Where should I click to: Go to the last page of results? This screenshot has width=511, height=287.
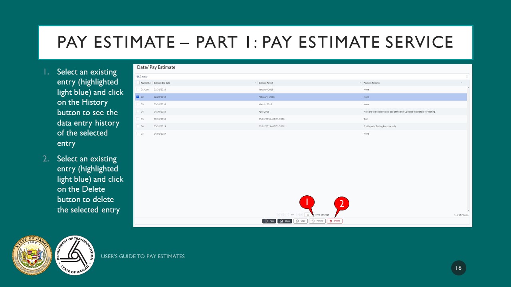point(301,215)
